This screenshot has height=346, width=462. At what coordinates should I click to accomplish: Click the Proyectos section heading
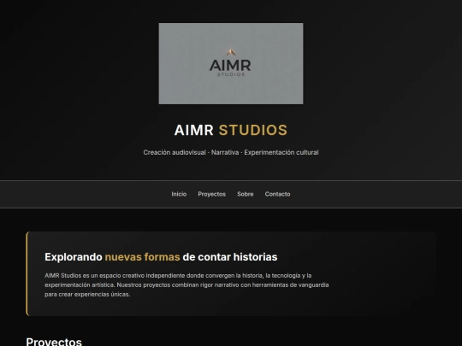54,342
